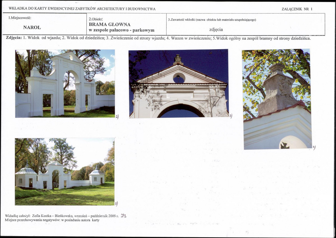The image size is (336, 238).
Task: Click the general view photo with pavilions
Action: [x=64, y=172]
